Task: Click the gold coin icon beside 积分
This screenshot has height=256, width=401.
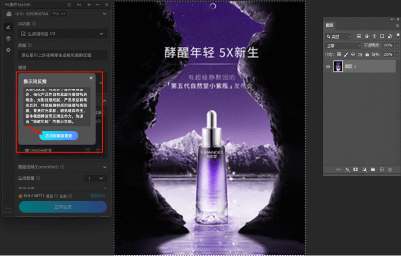Action: pos(21,196)
